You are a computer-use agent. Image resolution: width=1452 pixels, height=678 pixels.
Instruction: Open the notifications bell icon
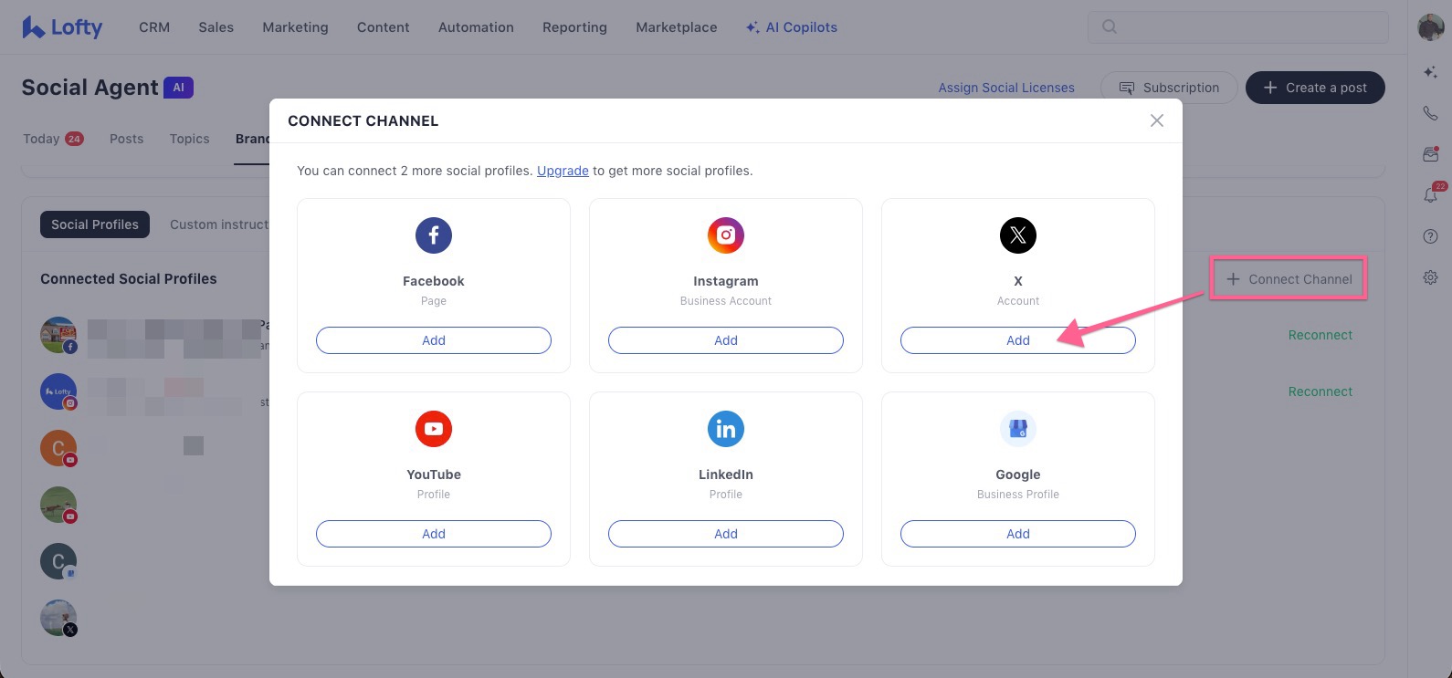pos(1430,194)
